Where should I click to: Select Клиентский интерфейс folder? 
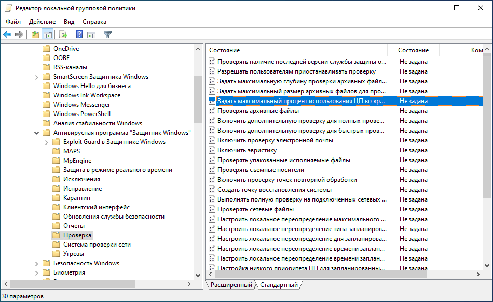coord(96,207)
